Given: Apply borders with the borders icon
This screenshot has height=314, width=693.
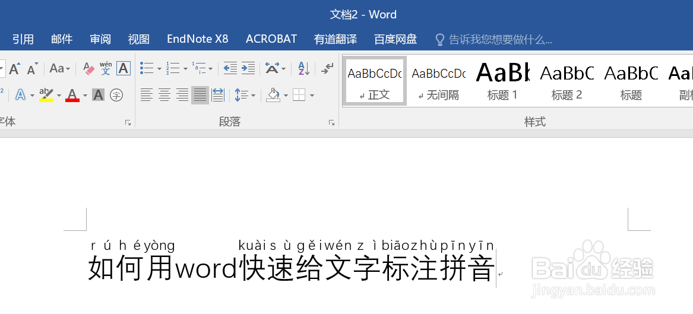Looking at the screenshot, I should 299,94.
